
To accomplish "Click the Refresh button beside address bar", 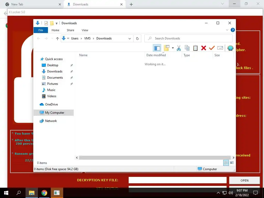I will click(137, 38).
